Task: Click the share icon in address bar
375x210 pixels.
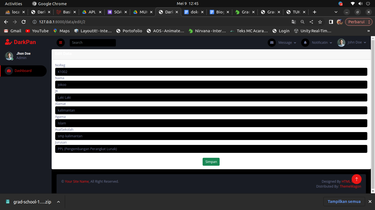Action: tap(311, 22)
